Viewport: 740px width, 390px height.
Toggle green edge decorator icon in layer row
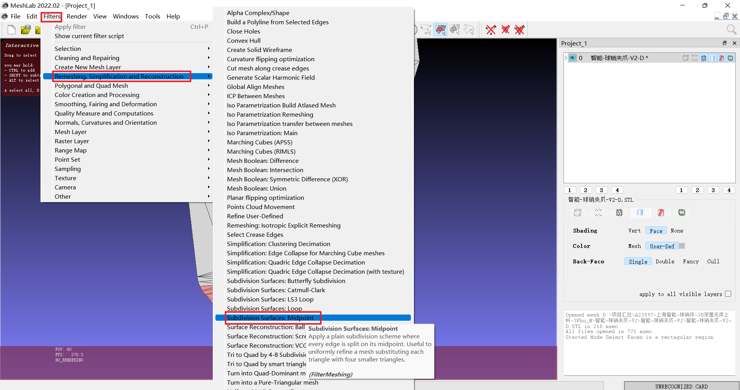coord(730,58)
